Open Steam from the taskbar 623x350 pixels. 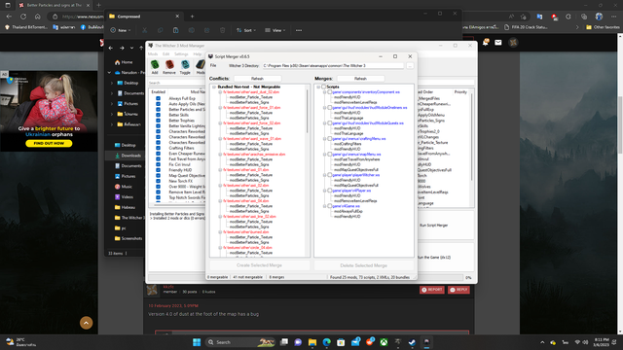412,342
